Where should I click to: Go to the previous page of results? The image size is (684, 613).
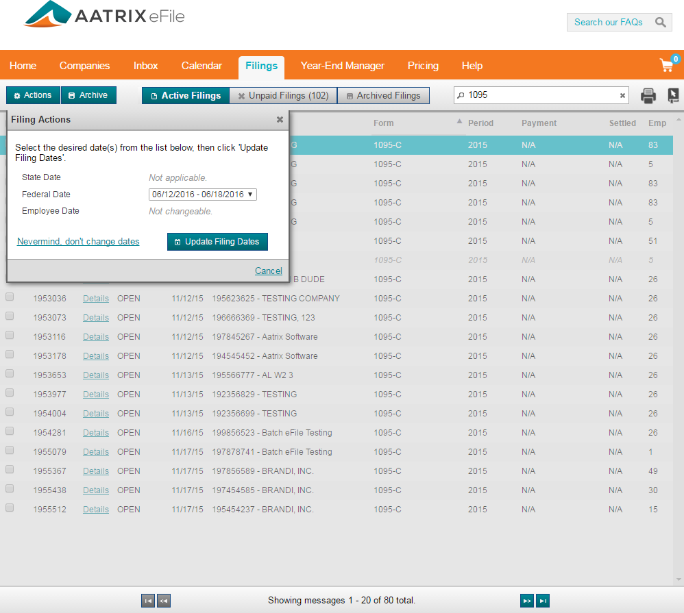click(164, 601)
